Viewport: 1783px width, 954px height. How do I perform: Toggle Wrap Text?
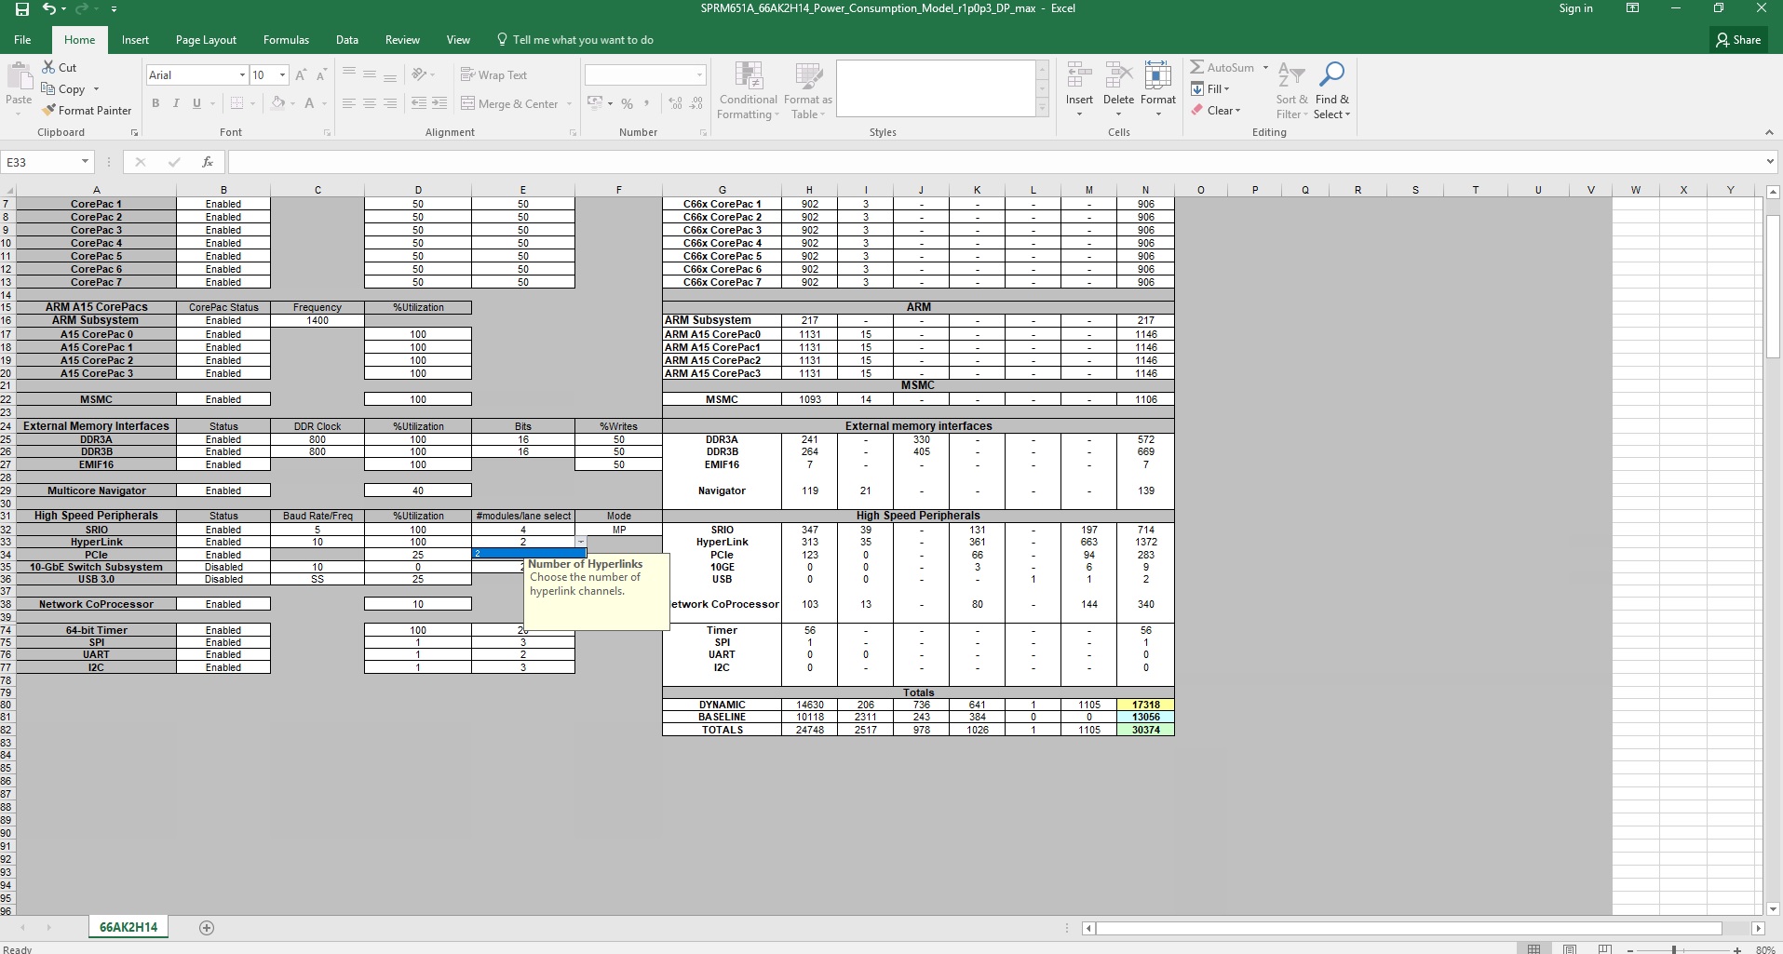493,75
